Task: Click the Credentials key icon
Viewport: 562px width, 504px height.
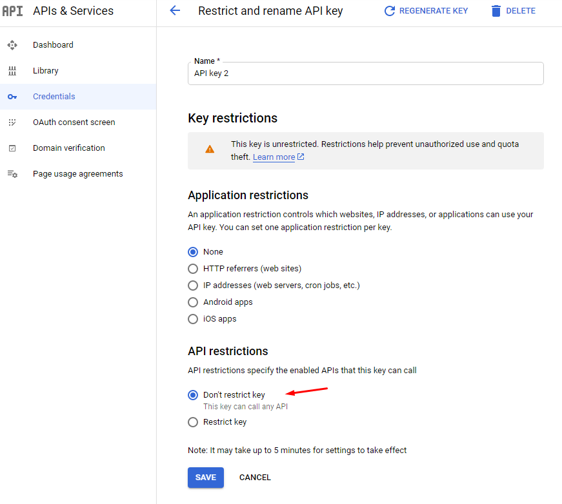Action: [13, 96]
